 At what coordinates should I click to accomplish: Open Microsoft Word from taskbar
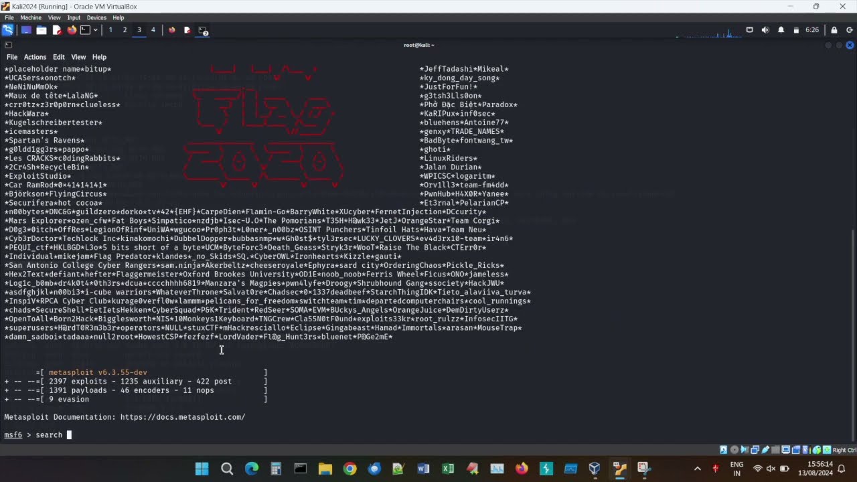pos(423,469)
